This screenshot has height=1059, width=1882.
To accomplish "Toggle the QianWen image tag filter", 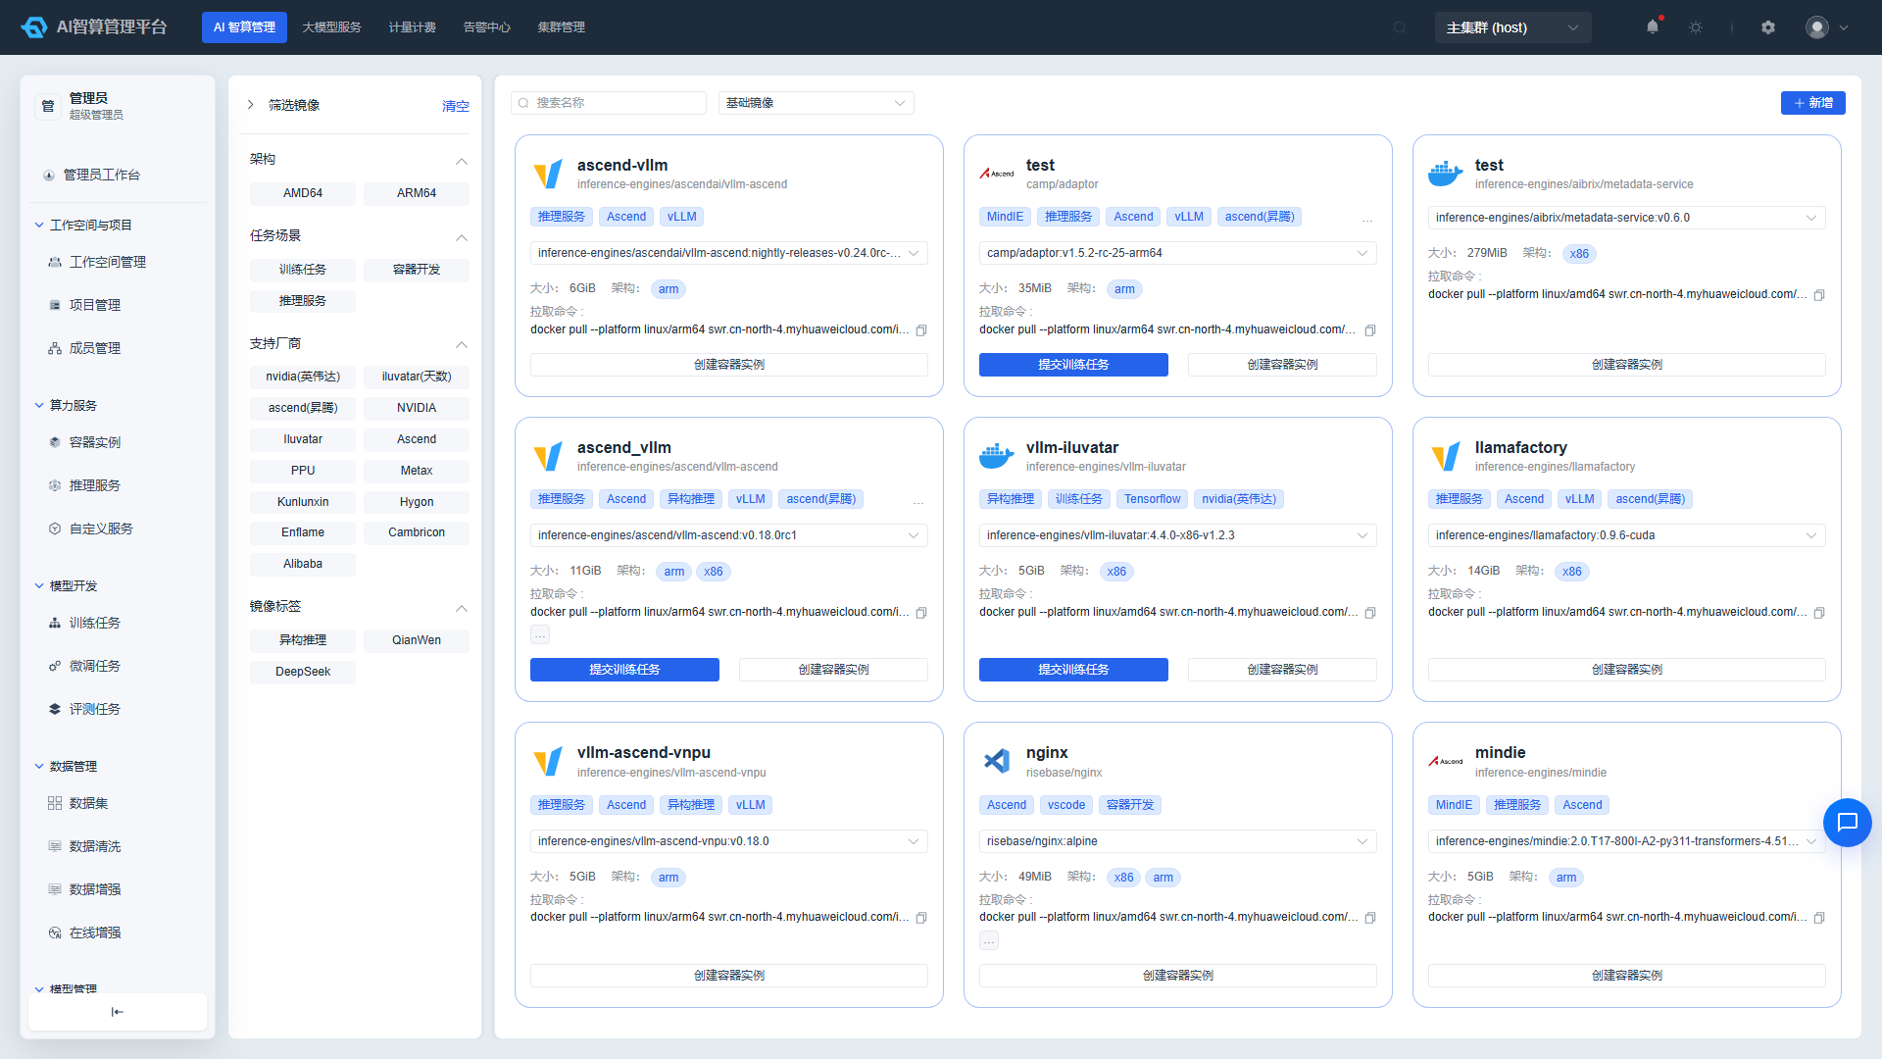I will click(x=417, y=640).
